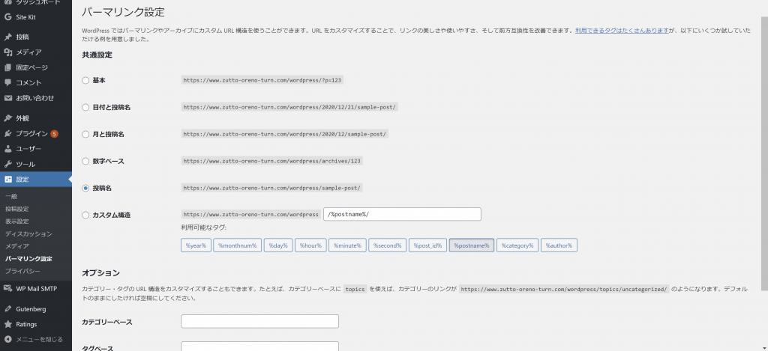The width and height of the screenshot is (768, 351).
Task: Open the メディア settings submenu item
Action: (x=17, y=246)
